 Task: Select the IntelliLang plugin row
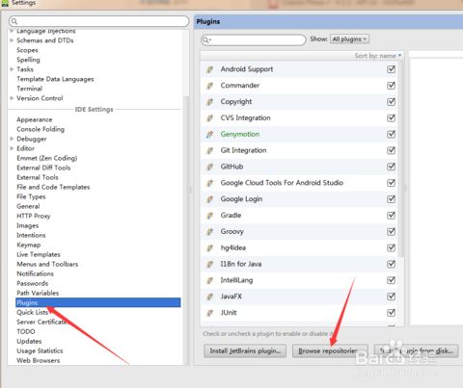click(x=299, y=280)
